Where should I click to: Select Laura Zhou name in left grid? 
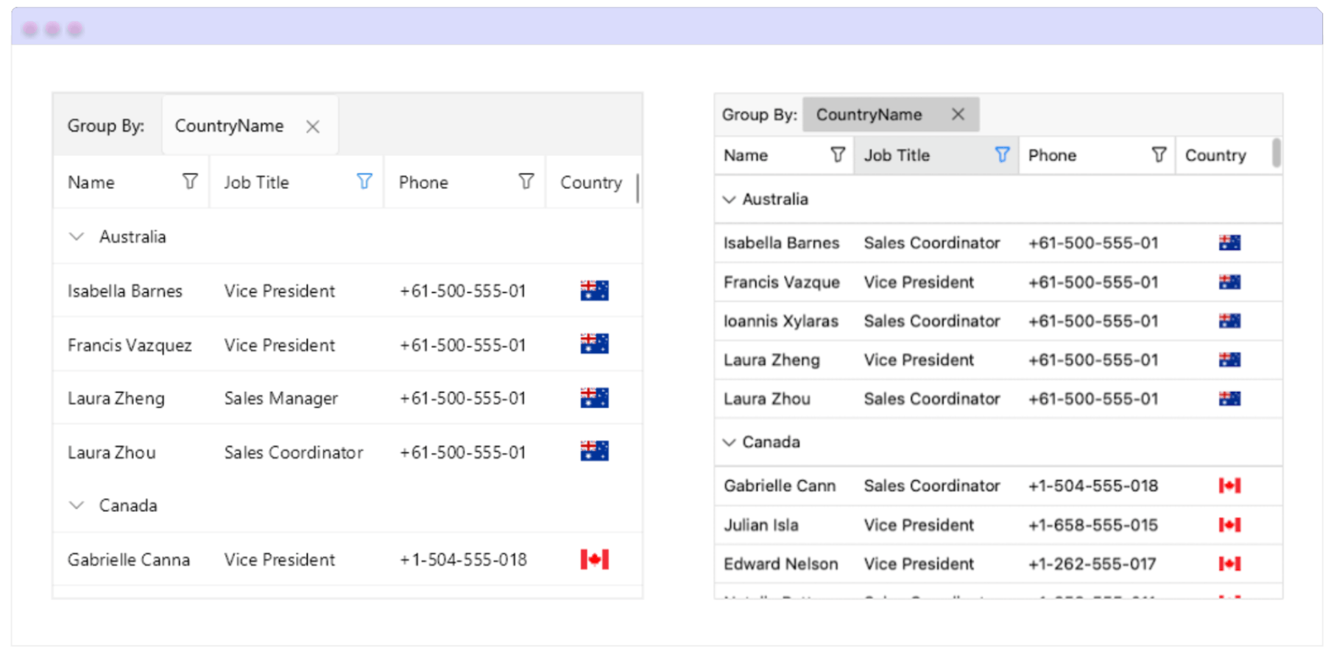point(112,452)
